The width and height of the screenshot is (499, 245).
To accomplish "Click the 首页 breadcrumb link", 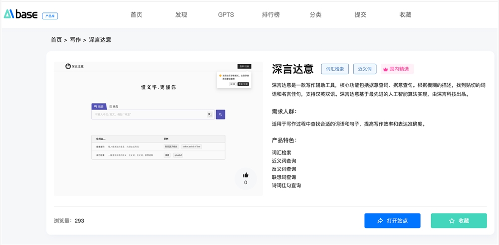I will tap(56, 40).
